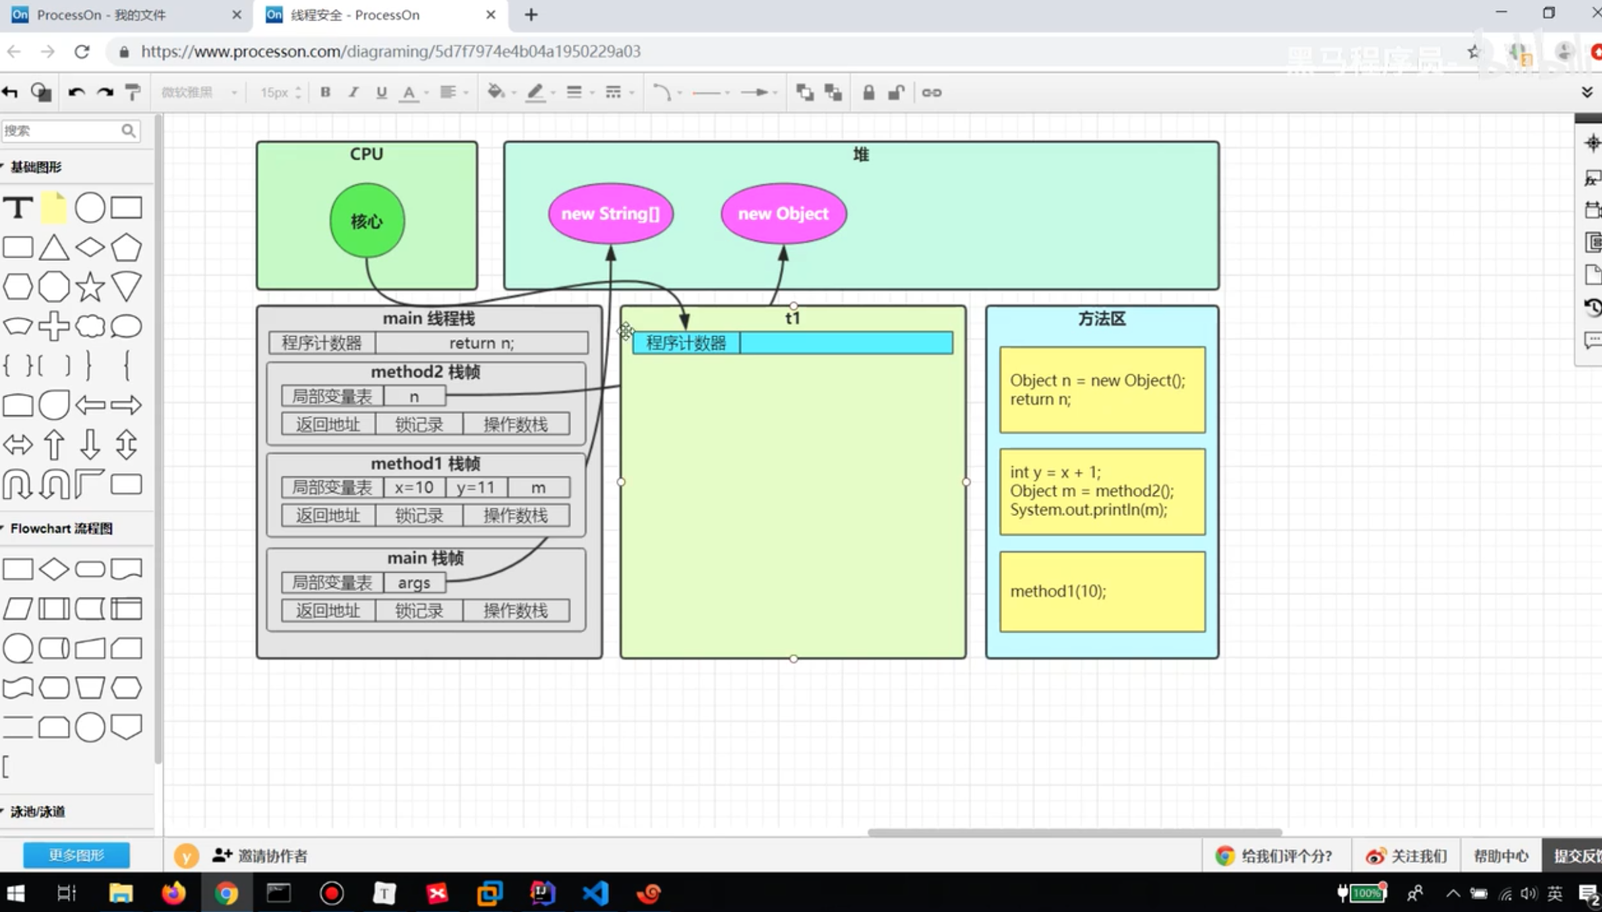Click the undo arrow icon
Screen dimensions: 1602x912
(76, 92)
